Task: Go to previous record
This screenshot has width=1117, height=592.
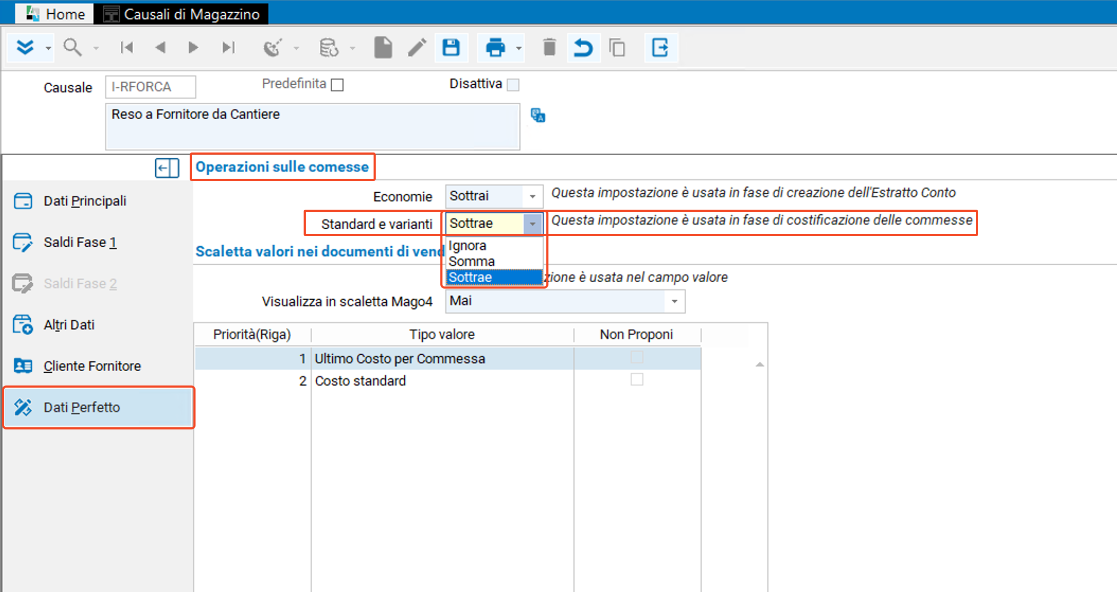Action: click(x=160, y=48)
